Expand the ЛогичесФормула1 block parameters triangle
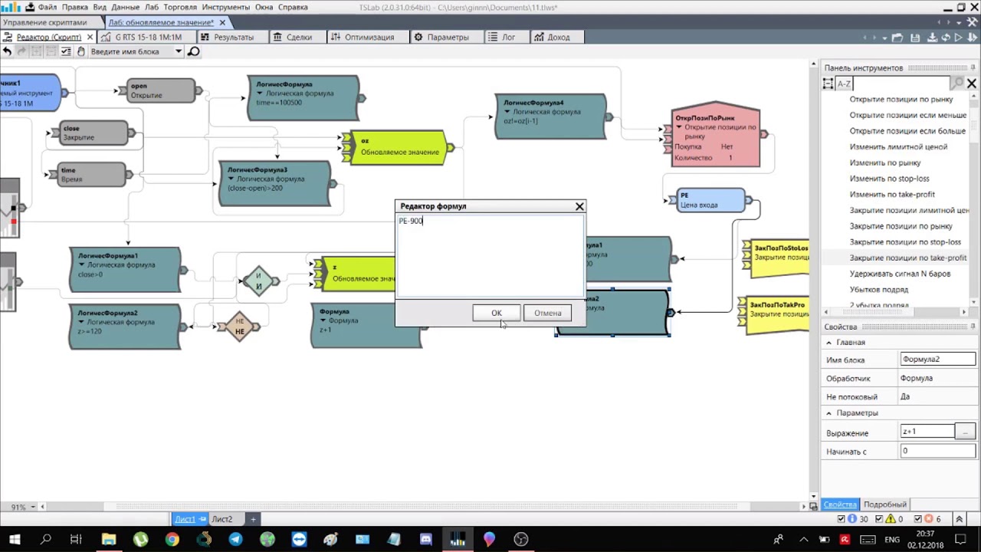This screenshot has height=552, width=981. point(81,264)
